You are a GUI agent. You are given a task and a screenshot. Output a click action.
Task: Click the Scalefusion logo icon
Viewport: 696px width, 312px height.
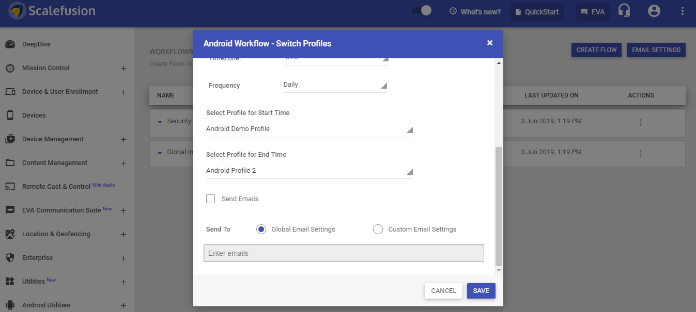(x=17, y=11)
